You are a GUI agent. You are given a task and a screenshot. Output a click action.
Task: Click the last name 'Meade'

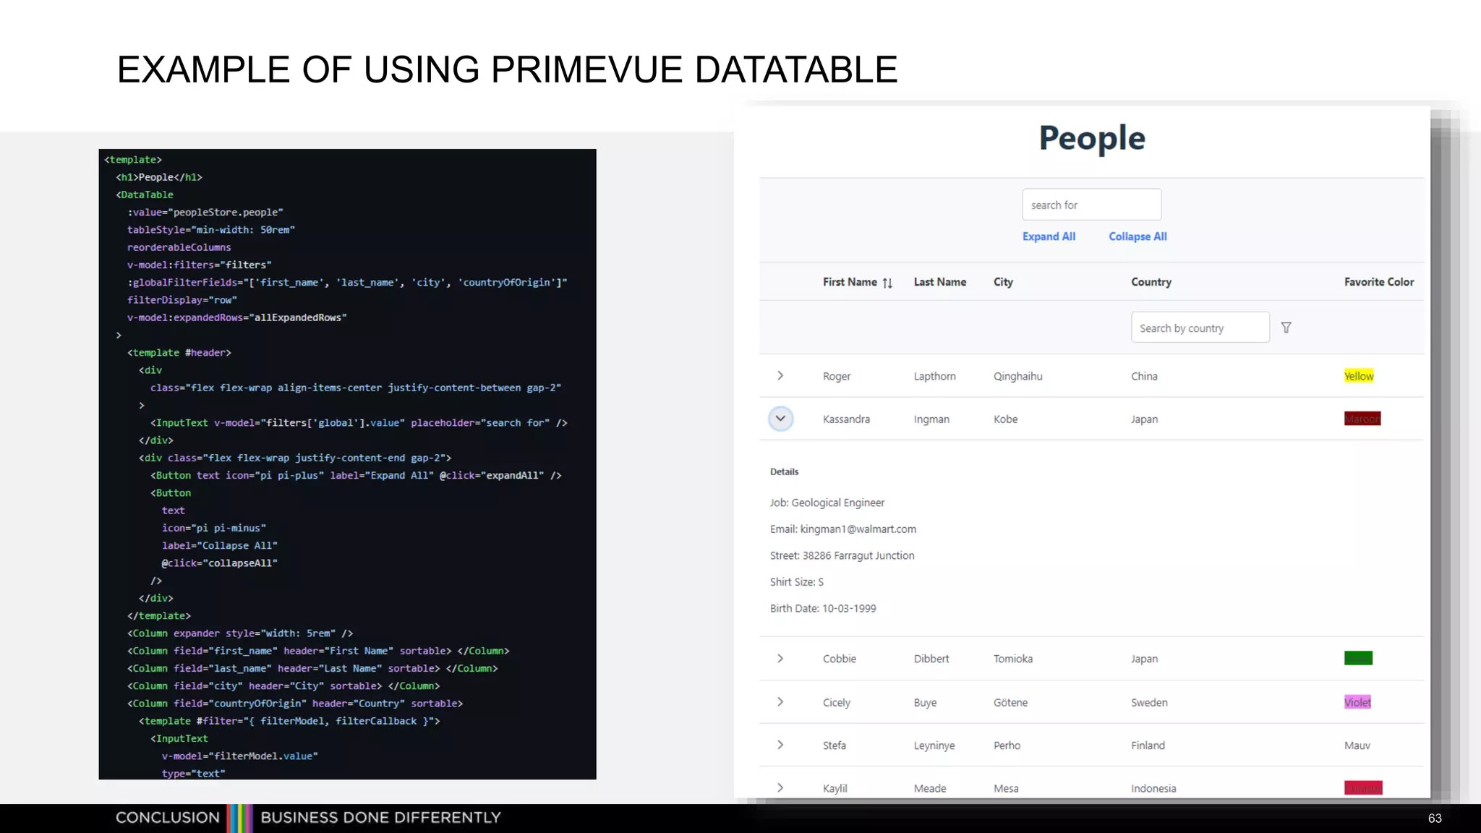[929, 789]
